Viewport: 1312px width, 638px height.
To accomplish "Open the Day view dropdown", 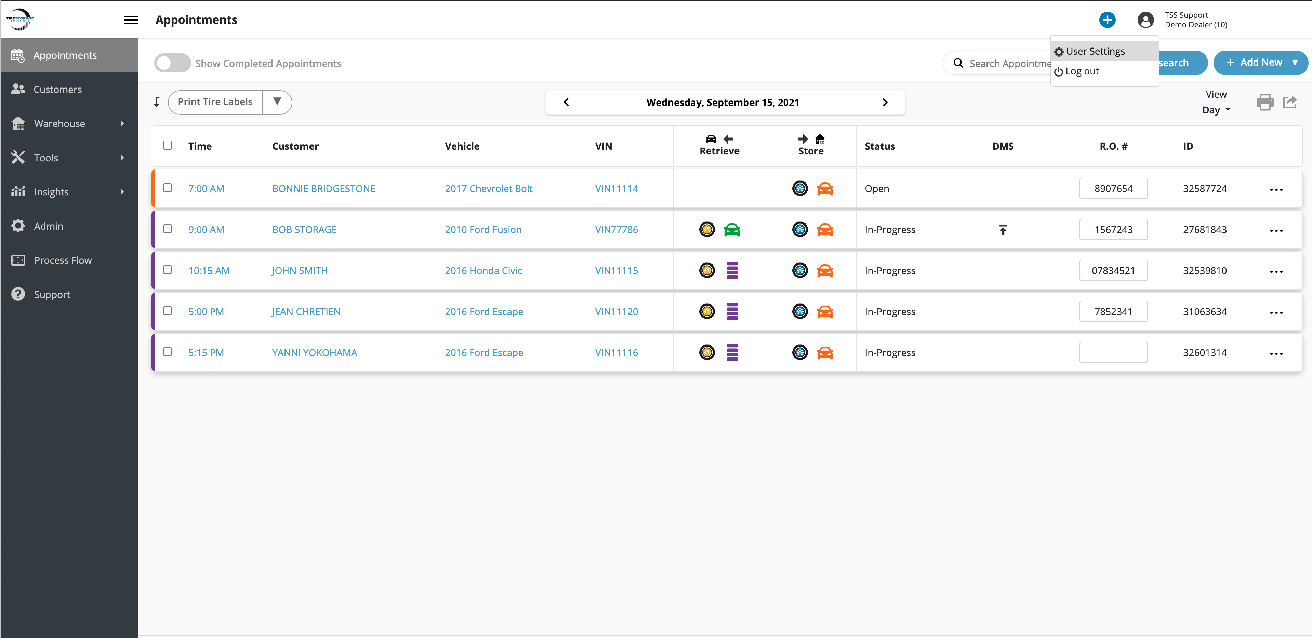I will (x=1216, y=110).
